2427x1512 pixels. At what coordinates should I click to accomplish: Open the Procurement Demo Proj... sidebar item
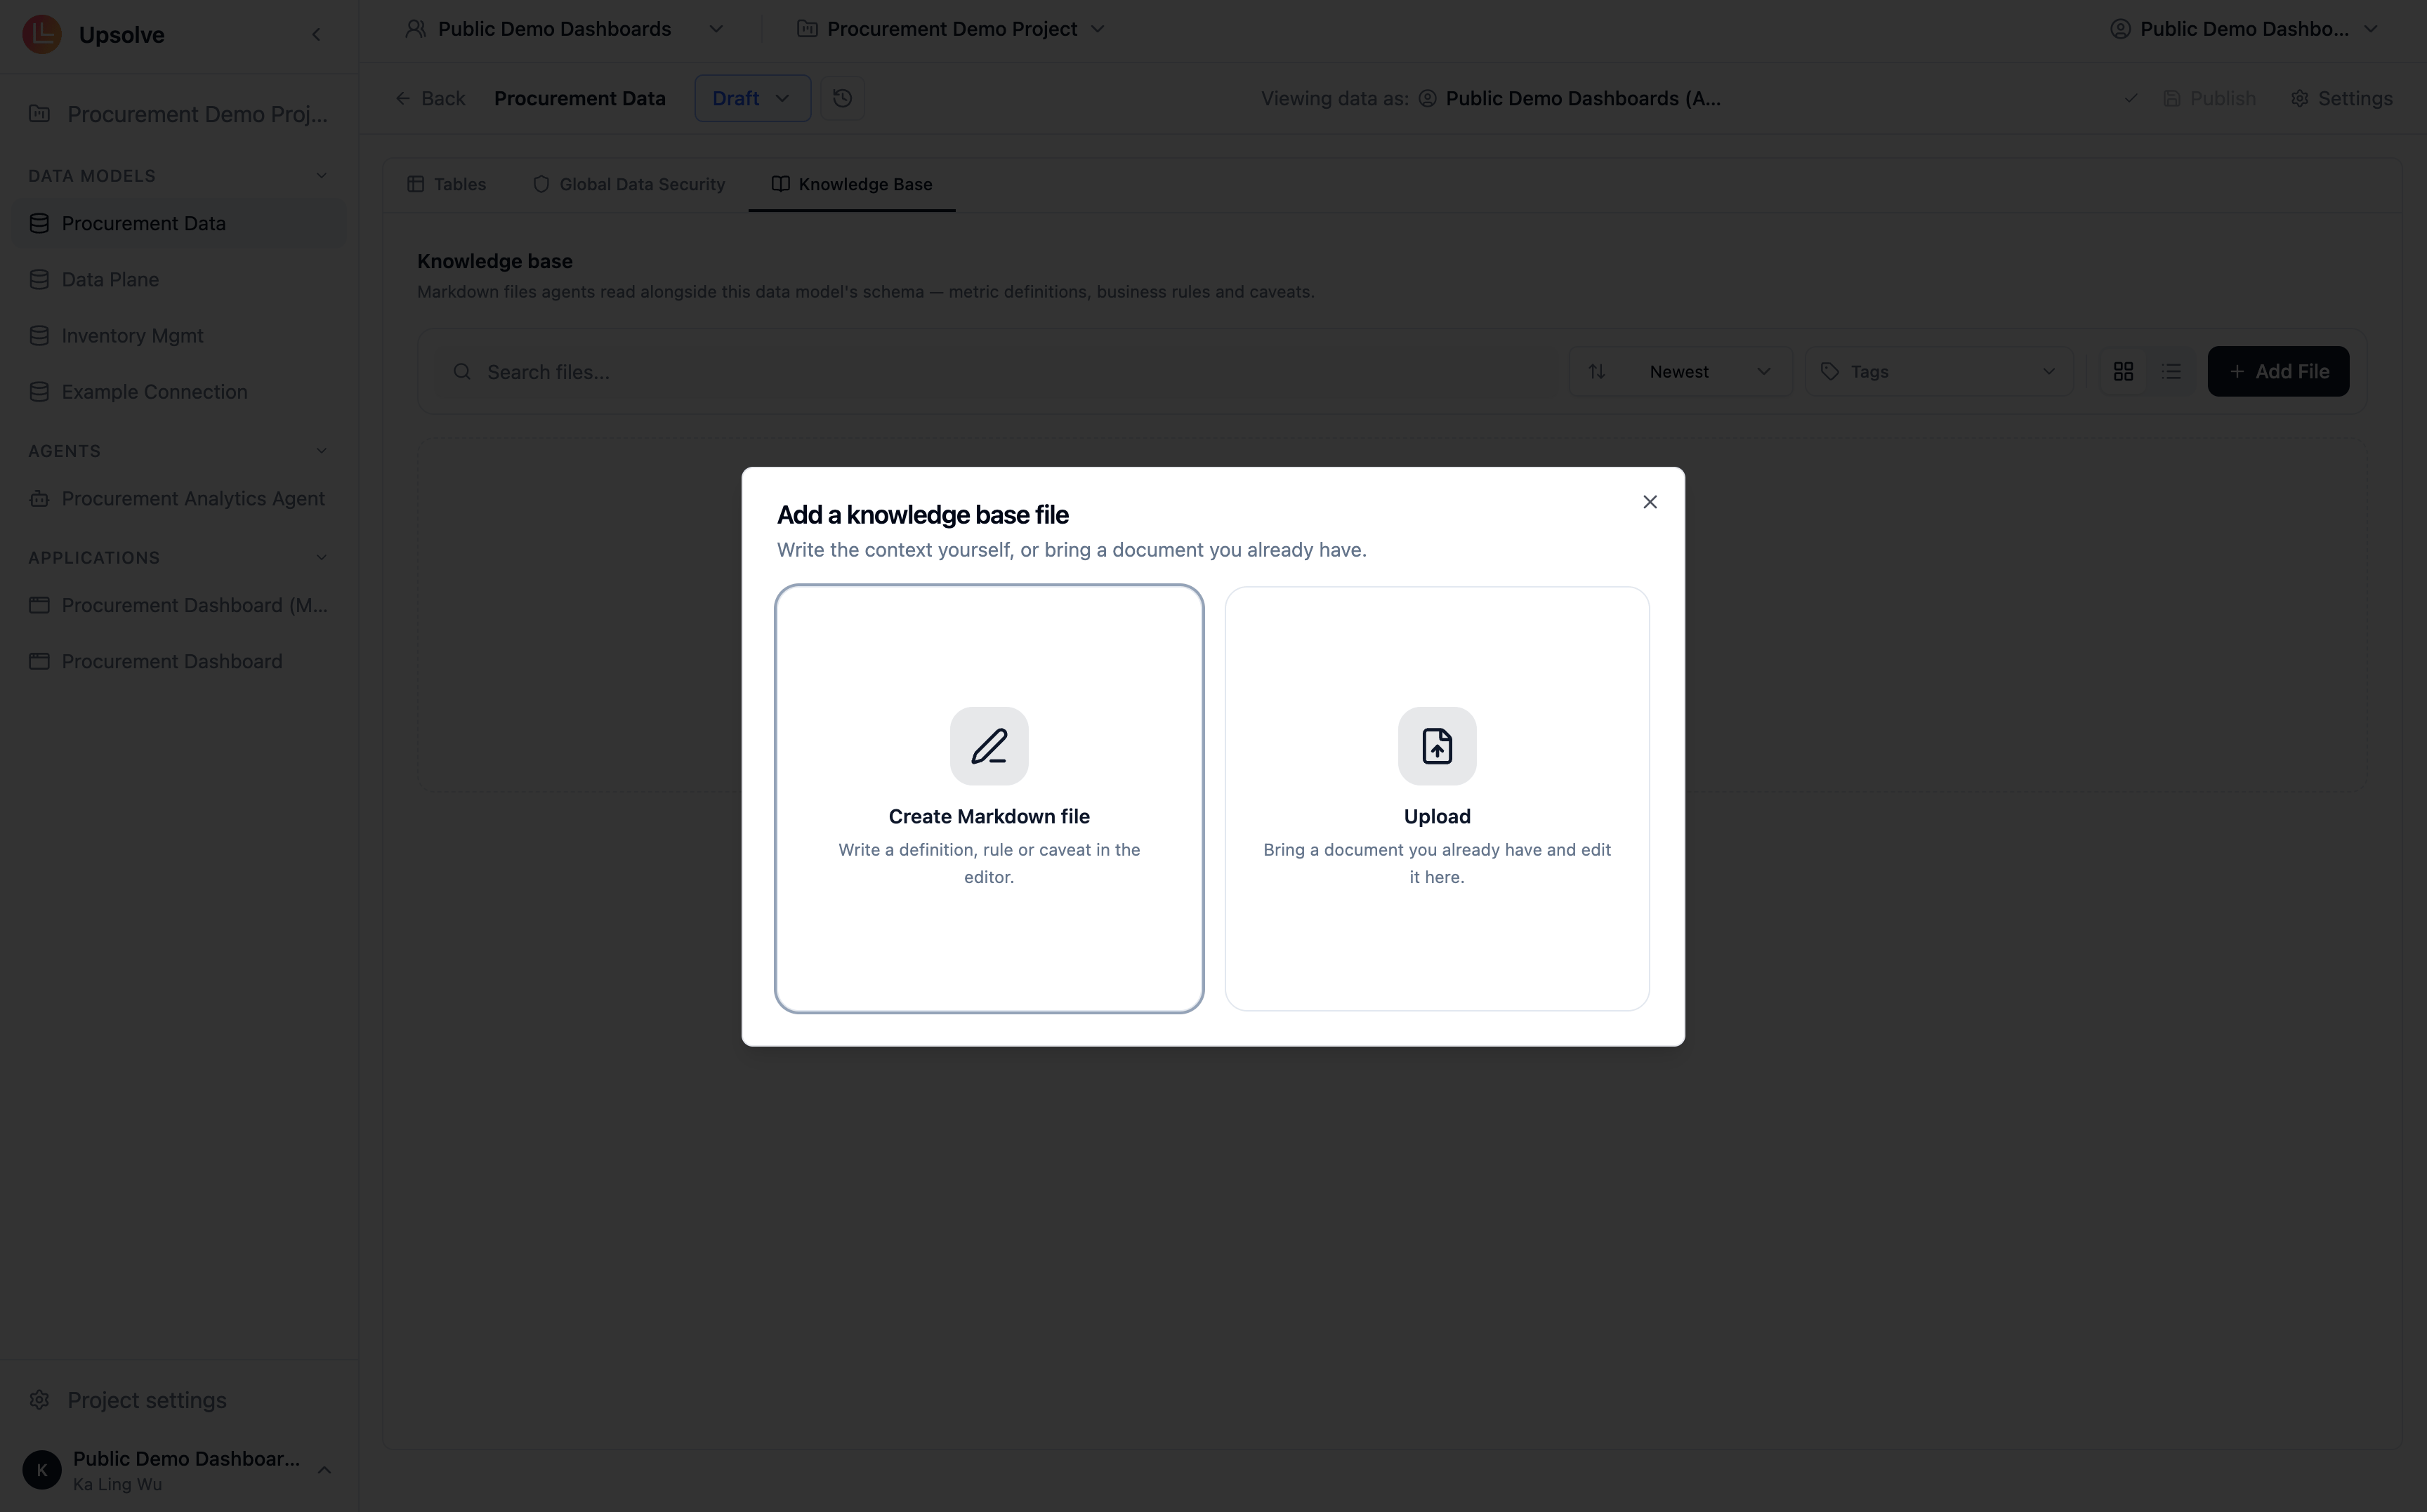coord(179,114)
